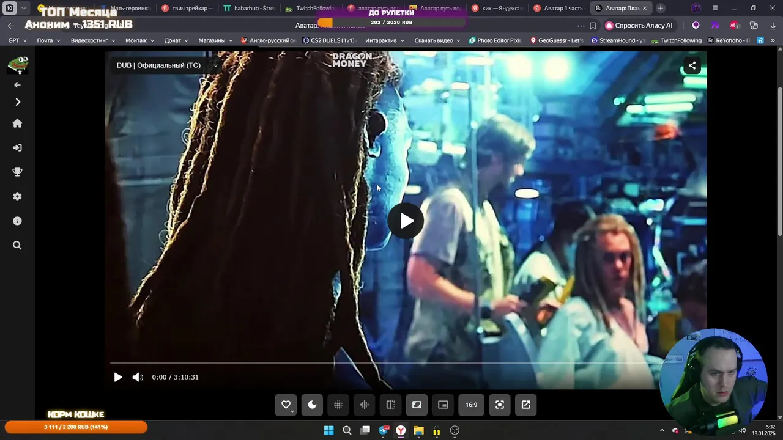Mute the player volume speaker icon
Viewport: 783px width, 440px height.
[138, 377]
